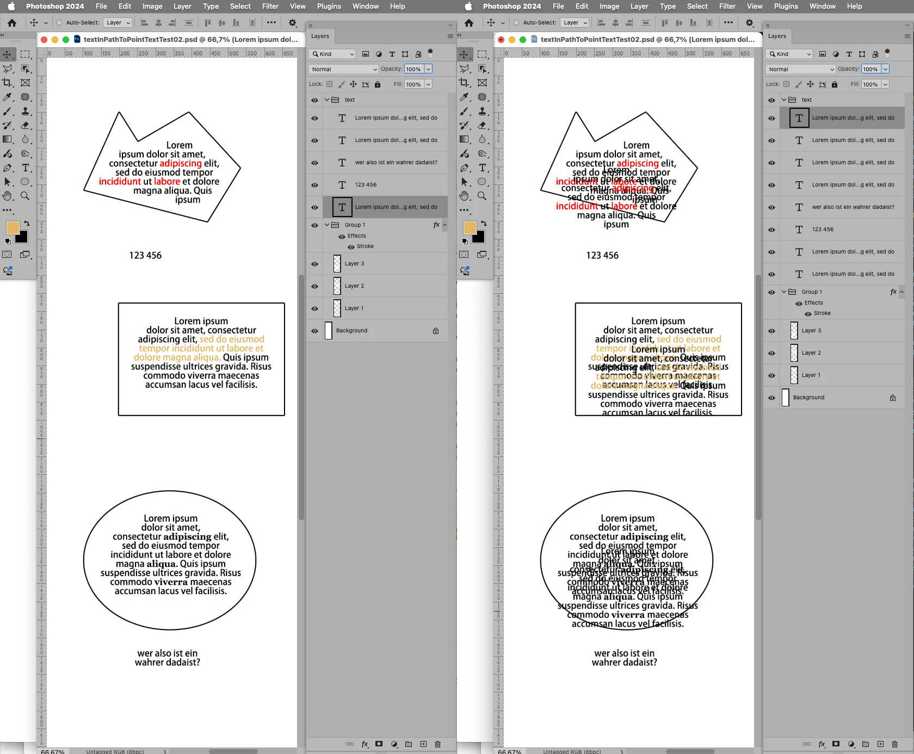Activate the Brush tool in left window
This screenshot has width=914, height=754.
8,111
